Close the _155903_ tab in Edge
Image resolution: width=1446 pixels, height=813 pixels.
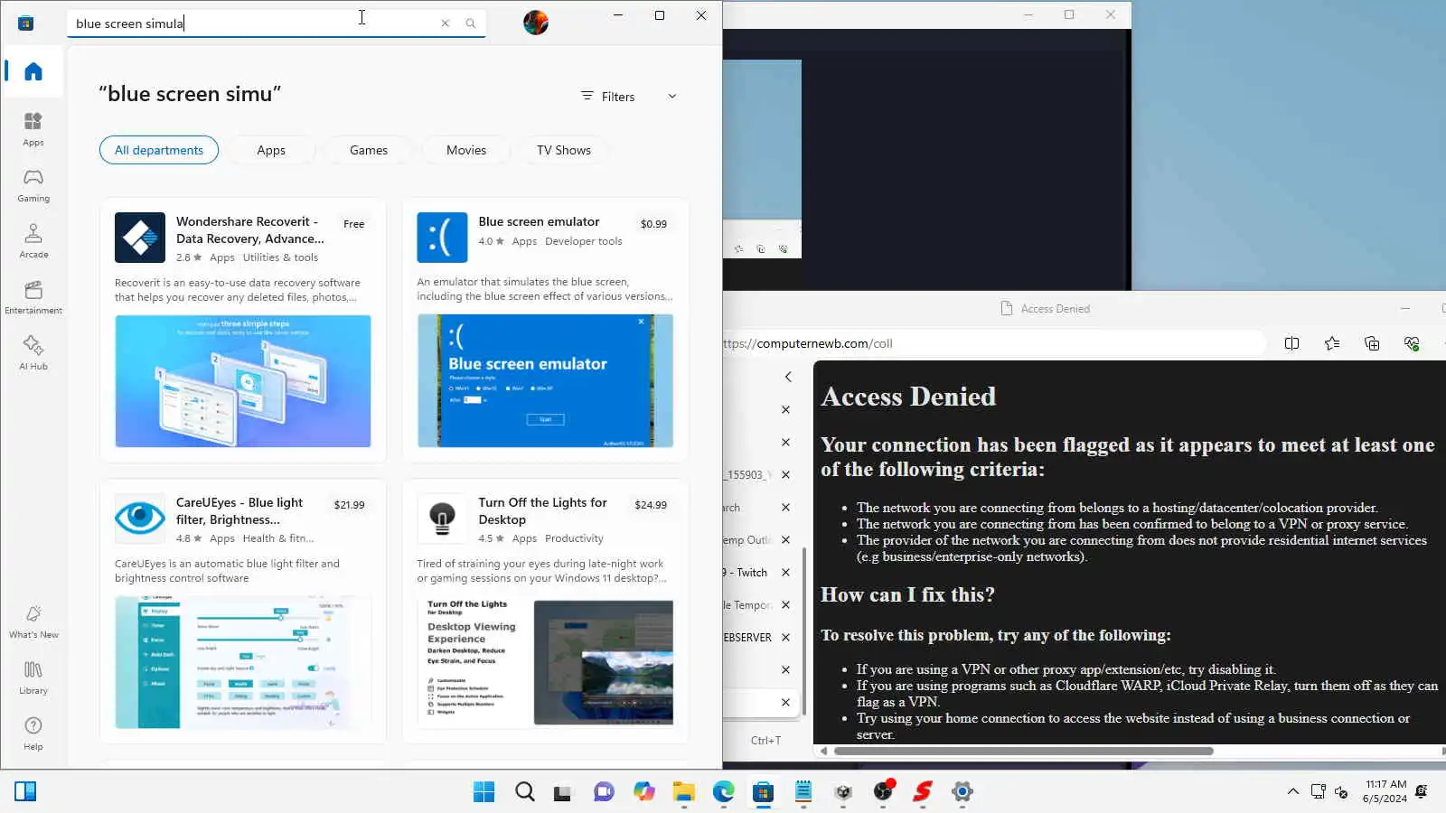[x=785, y=475]
